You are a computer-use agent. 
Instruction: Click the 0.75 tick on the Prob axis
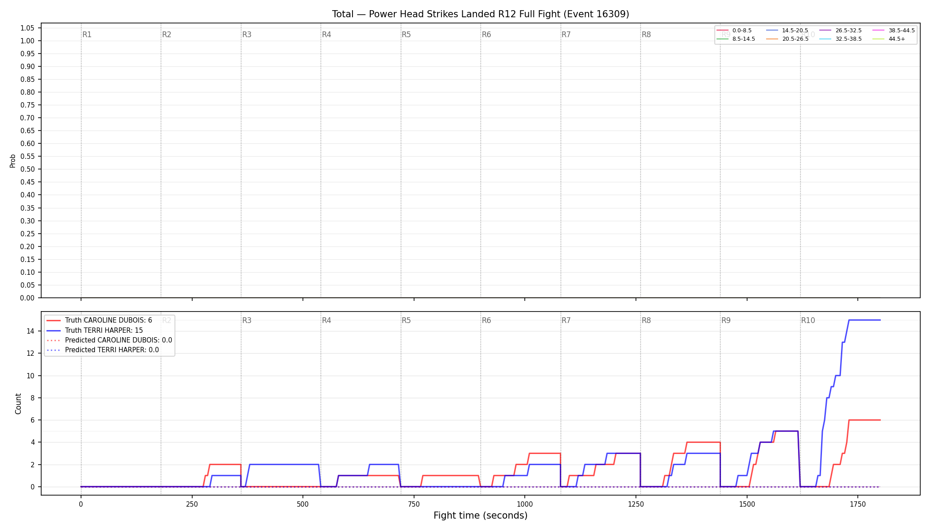[27, 105]
